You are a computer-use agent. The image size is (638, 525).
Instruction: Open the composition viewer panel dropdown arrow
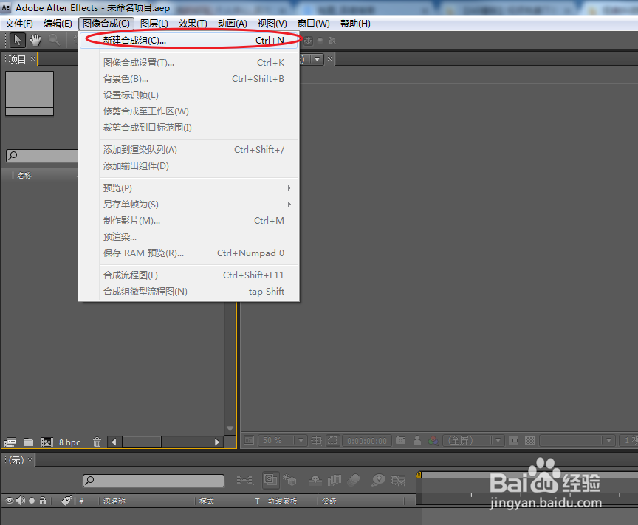317,59
